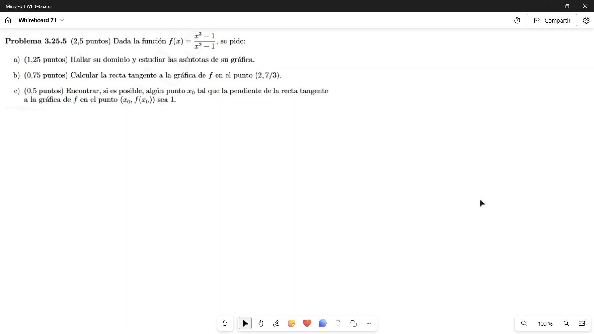Viewport: 594px width, 334px height.
Task: Open the comments bubble tool
Action: (322, 323)
